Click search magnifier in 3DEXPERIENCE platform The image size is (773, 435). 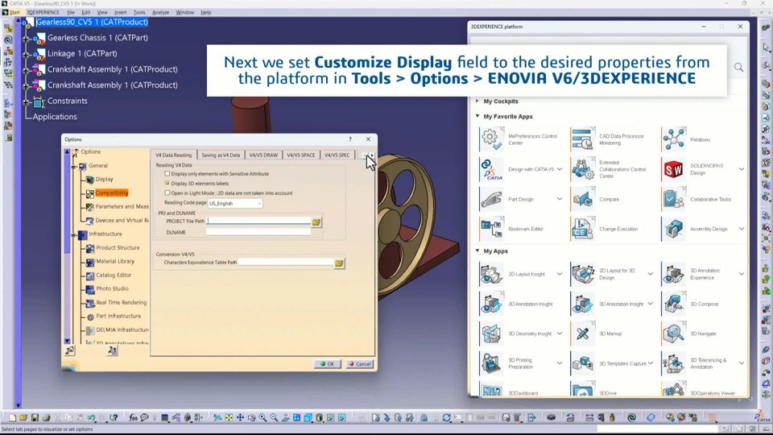[738, 67]
